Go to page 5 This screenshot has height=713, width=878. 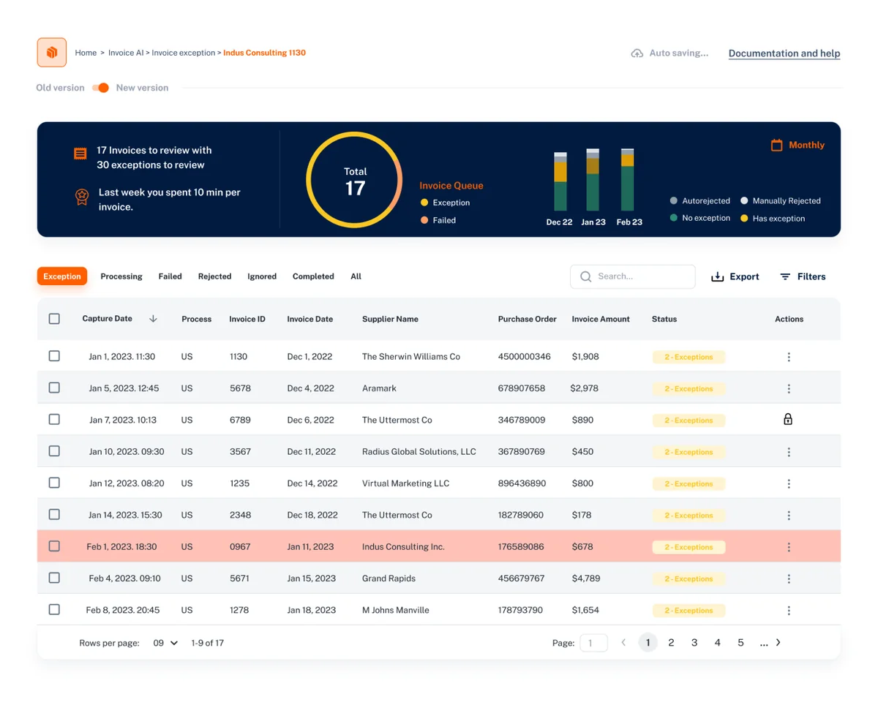[x=740, y=643]
